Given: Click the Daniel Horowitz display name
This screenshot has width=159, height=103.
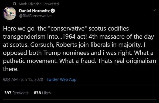Looking at the screenshot, I should pyautogui.click(x=34, y=11).
